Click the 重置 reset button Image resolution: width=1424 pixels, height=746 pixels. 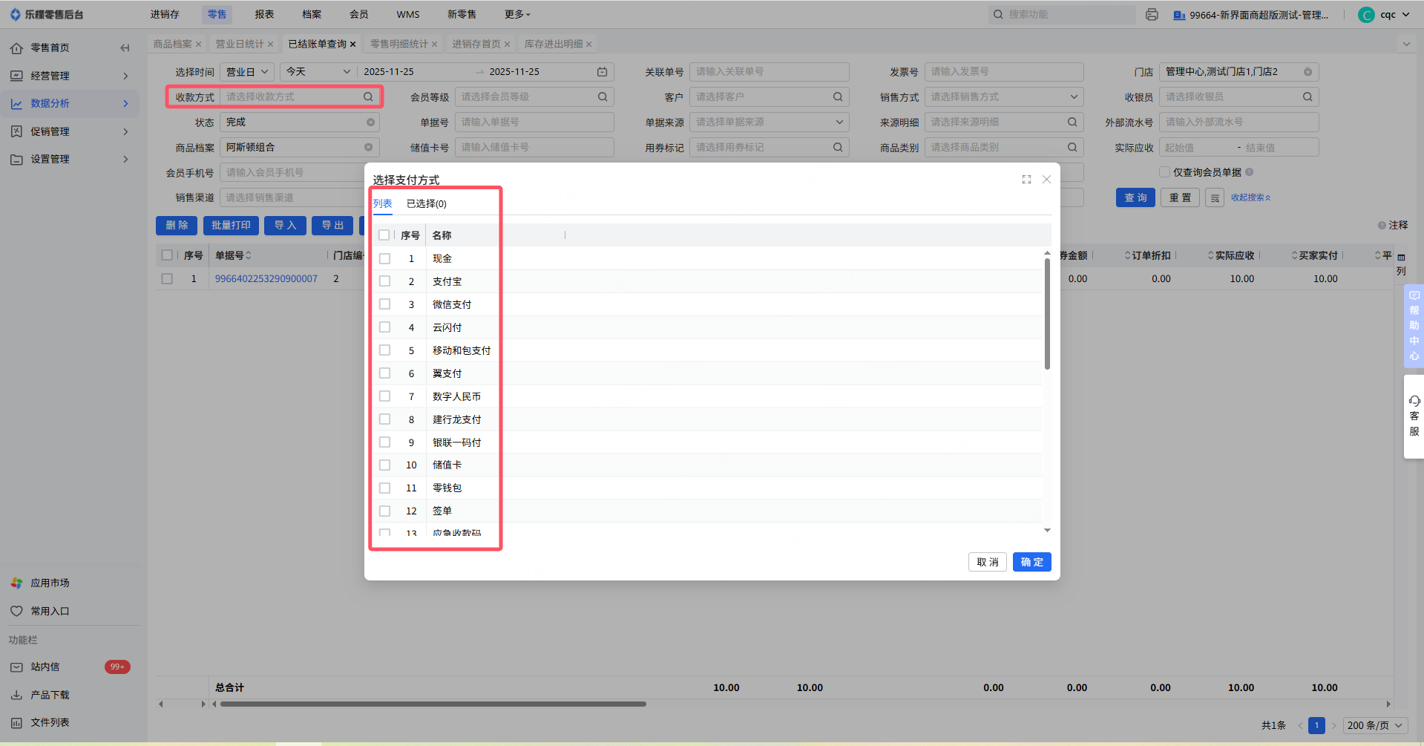[x=1180, y=198]
